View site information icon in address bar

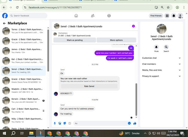pyautogui.click(x=25, y=8)
